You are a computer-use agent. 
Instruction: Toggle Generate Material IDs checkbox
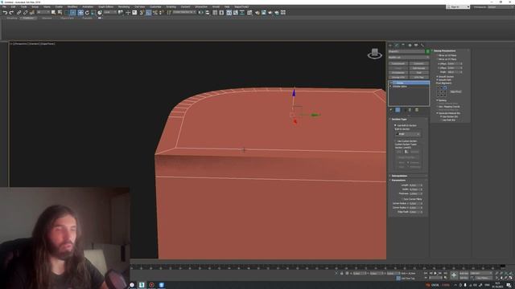(x=437, y=113)
